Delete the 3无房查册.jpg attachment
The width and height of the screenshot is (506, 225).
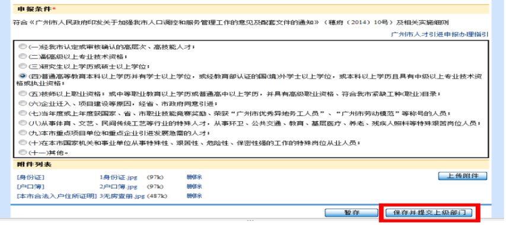click(194, 196)
